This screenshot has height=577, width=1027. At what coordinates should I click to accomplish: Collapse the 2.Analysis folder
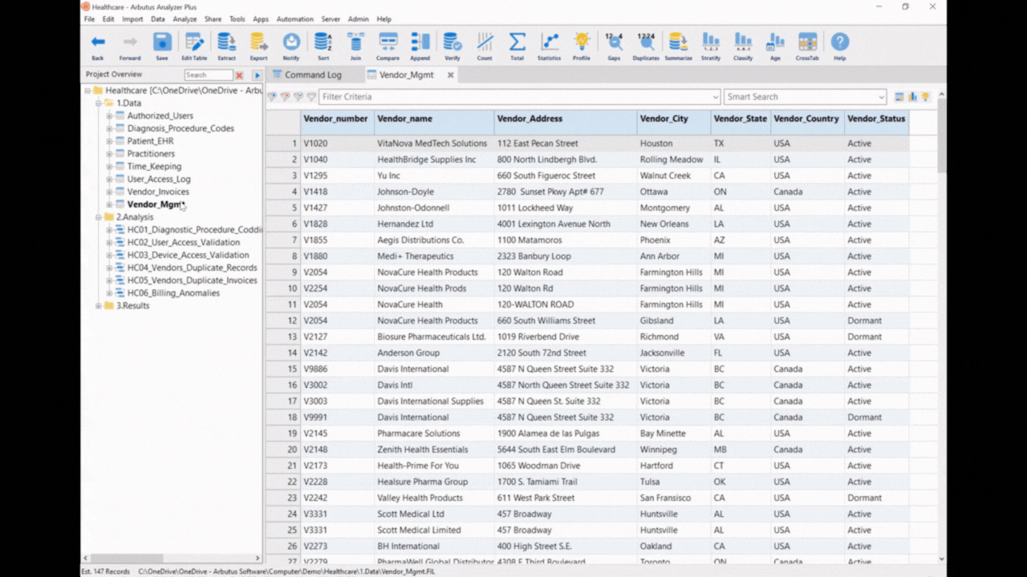click(99, 217)
